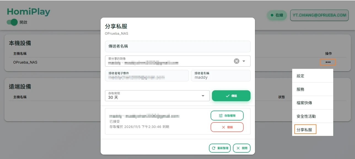The width and height of the screenshot is (355, 159).
Task: Select 設定 from the actions menu
Action: tap(313, 76)
